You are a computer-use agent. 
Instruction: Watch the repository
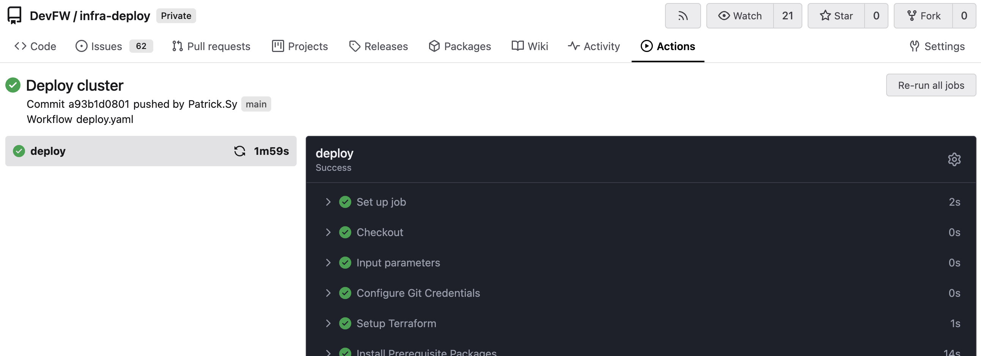pyautogui.click(x=740, y=16)
